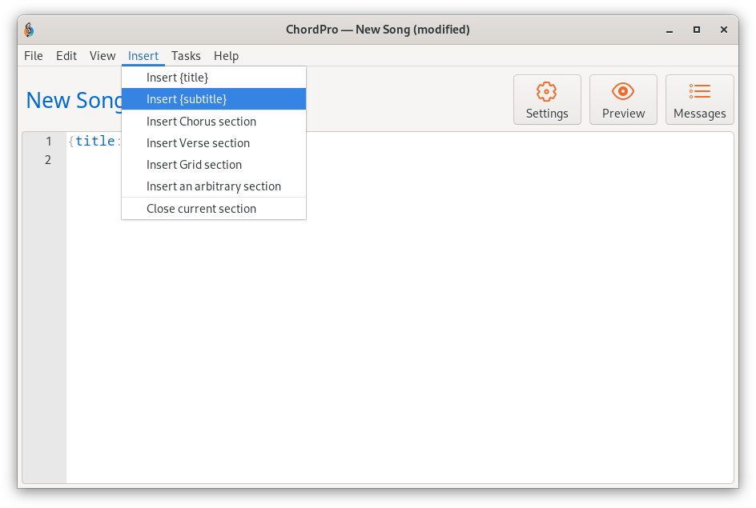Choose Insert {title} menu entry
The height and width of the screenshot is (508, 756).
pyautogui.click(x=214, y=78)
